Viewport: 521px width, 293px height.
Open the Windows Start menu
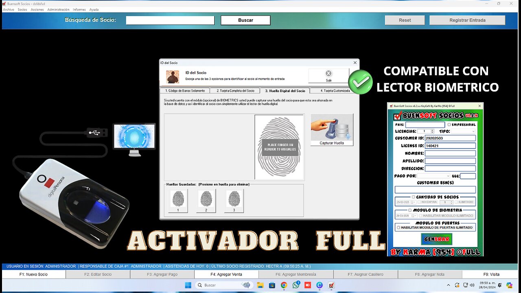(x=188, y=285)
